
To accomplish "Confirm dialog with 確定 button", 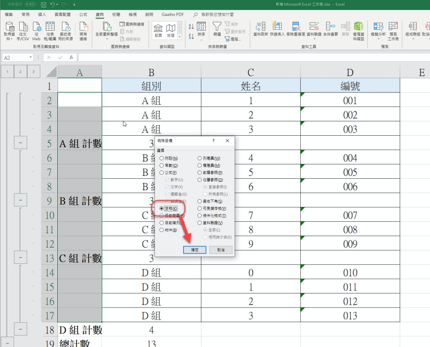I will coord(194,250).
